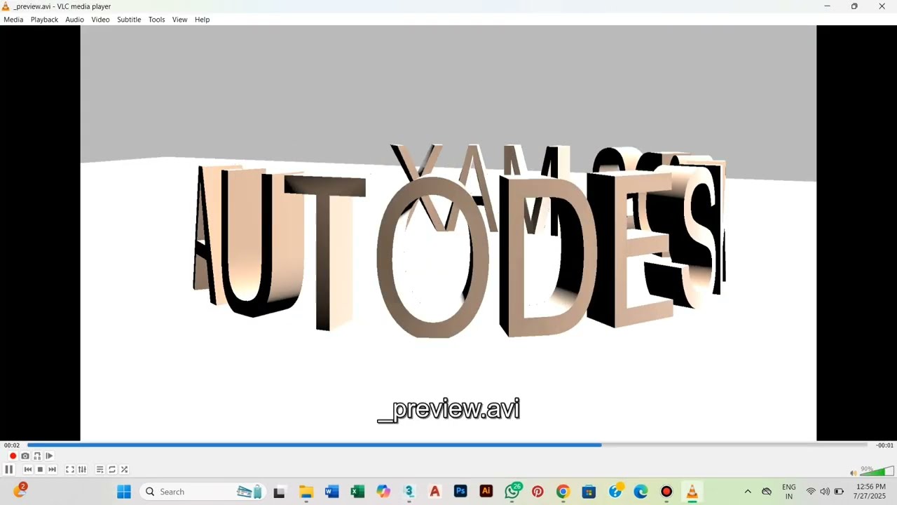
Task: Click the OneDrive sync tray icon
Action: (x=767, y=492)
